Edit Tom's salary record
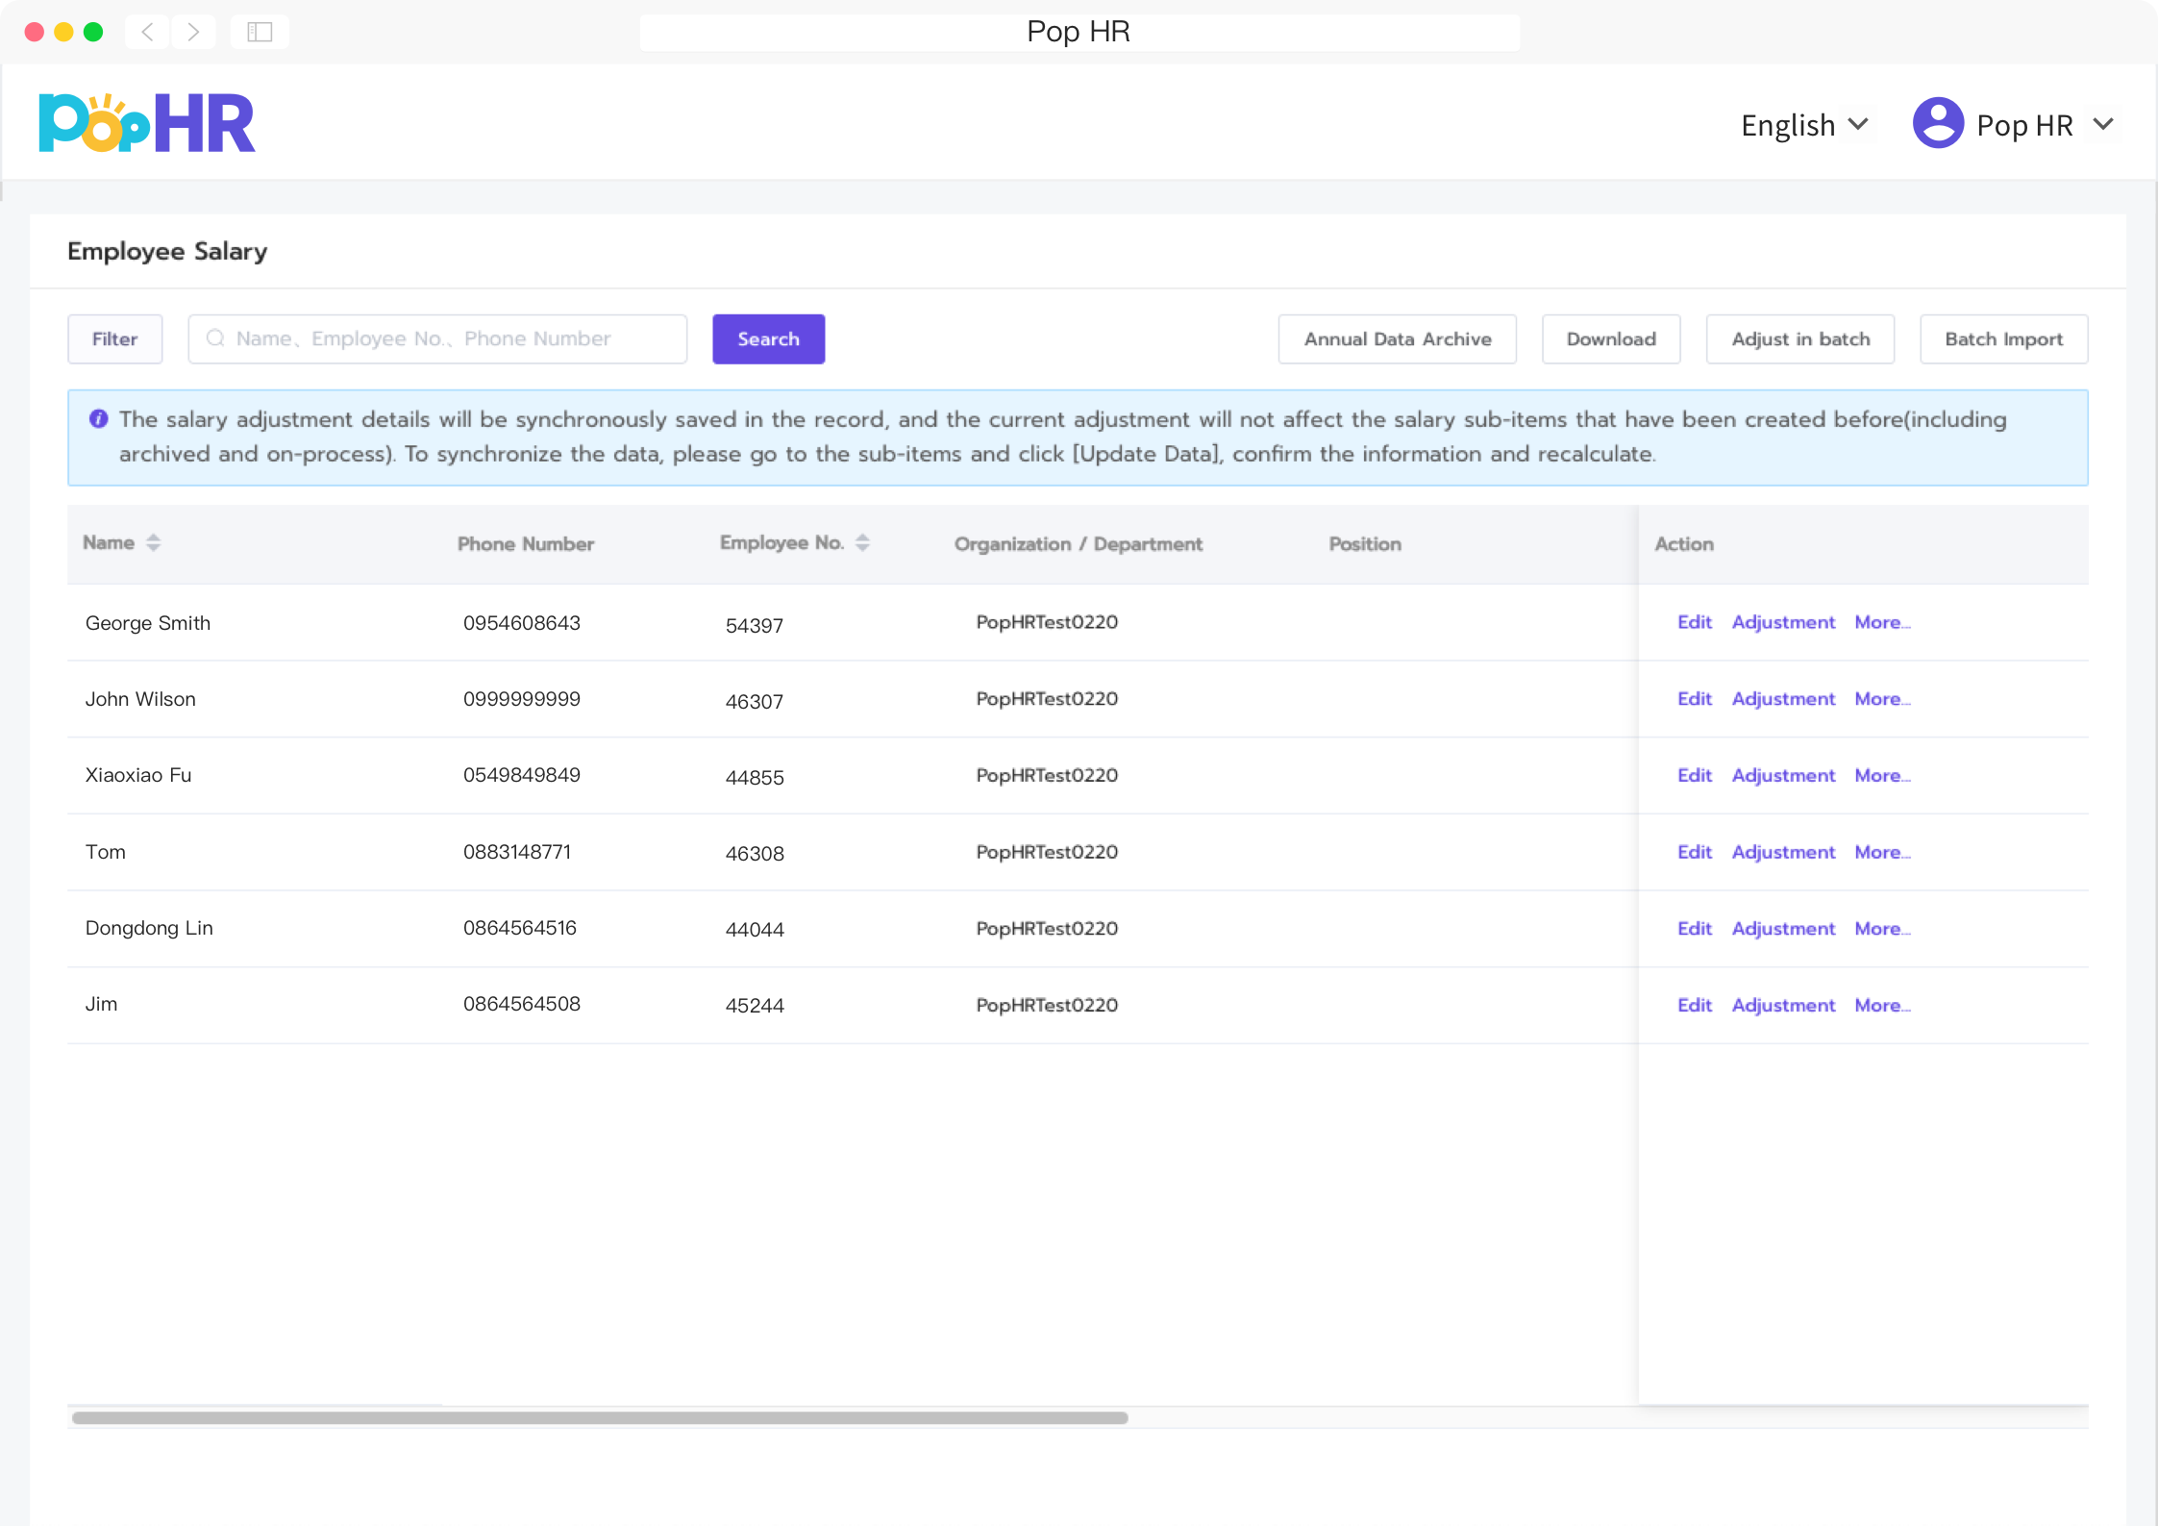 pos(1694,852)
